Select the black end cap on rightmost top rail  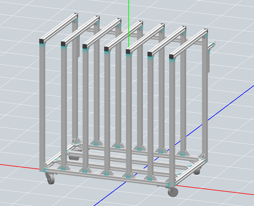[x=172, y=57]
